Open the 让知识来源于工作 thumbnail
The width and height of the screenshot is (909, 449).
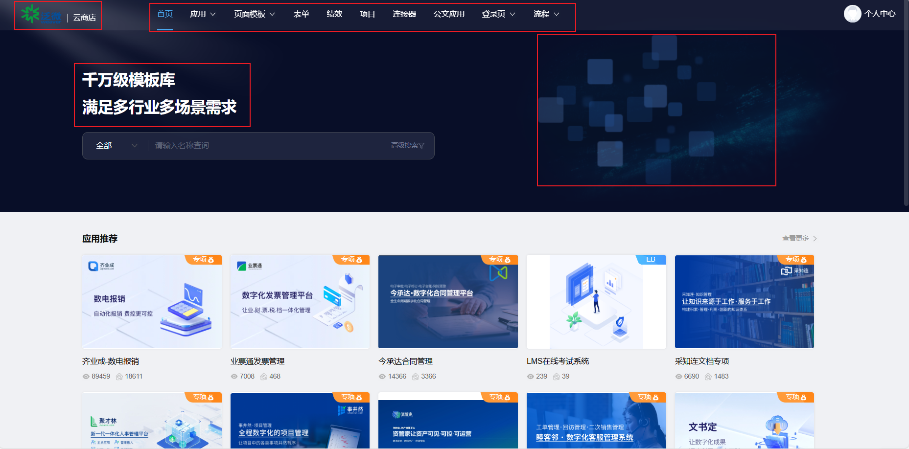pos(745,302)
